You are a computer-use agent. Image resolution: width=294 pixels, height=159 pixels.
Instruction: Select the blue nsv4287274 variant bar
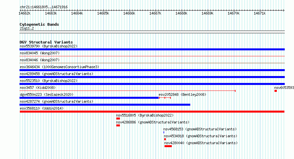coord(105,105)
